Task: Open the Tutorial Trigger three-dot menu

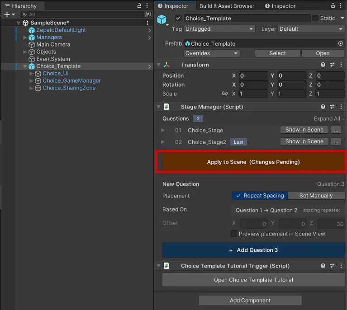Action: coord(341,266)
